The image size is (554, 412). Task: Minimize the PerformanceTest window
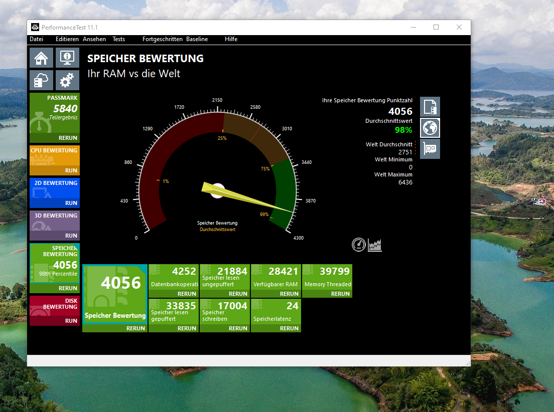(413, 27)
